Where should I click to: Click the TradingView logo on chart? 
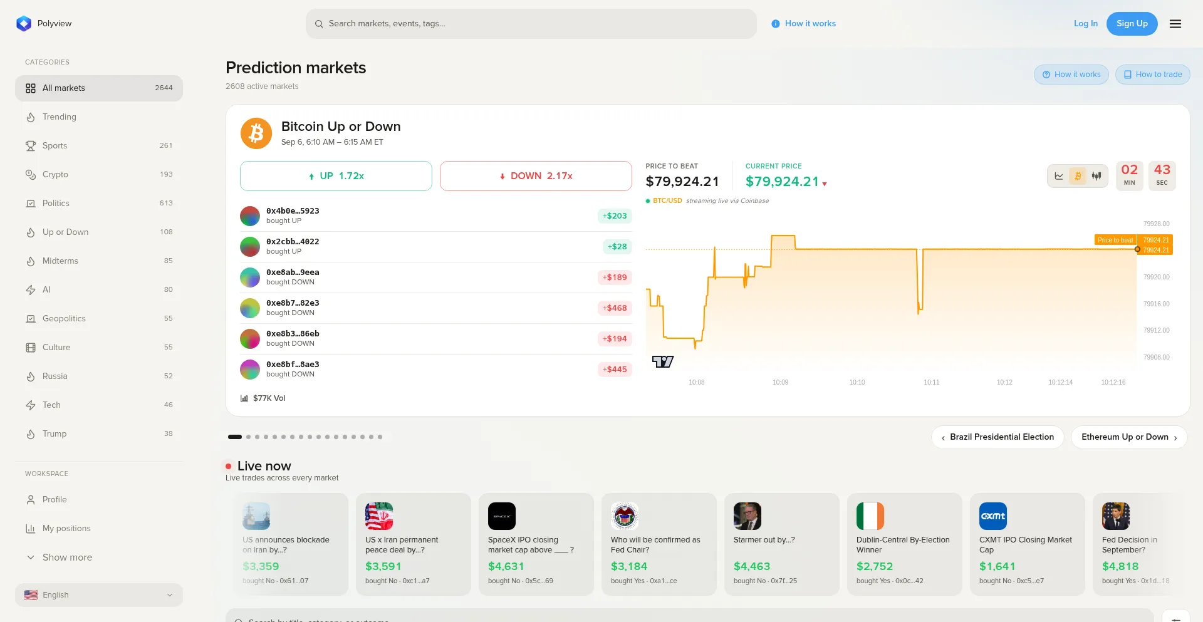pos(662,361)
